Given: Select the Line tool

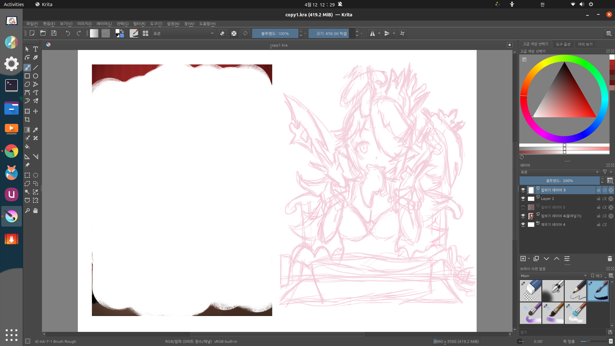Looking at the screenshot, I should click(x=36, y=68).
